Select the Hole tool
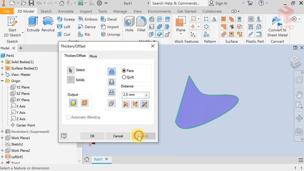 point(129,24)
